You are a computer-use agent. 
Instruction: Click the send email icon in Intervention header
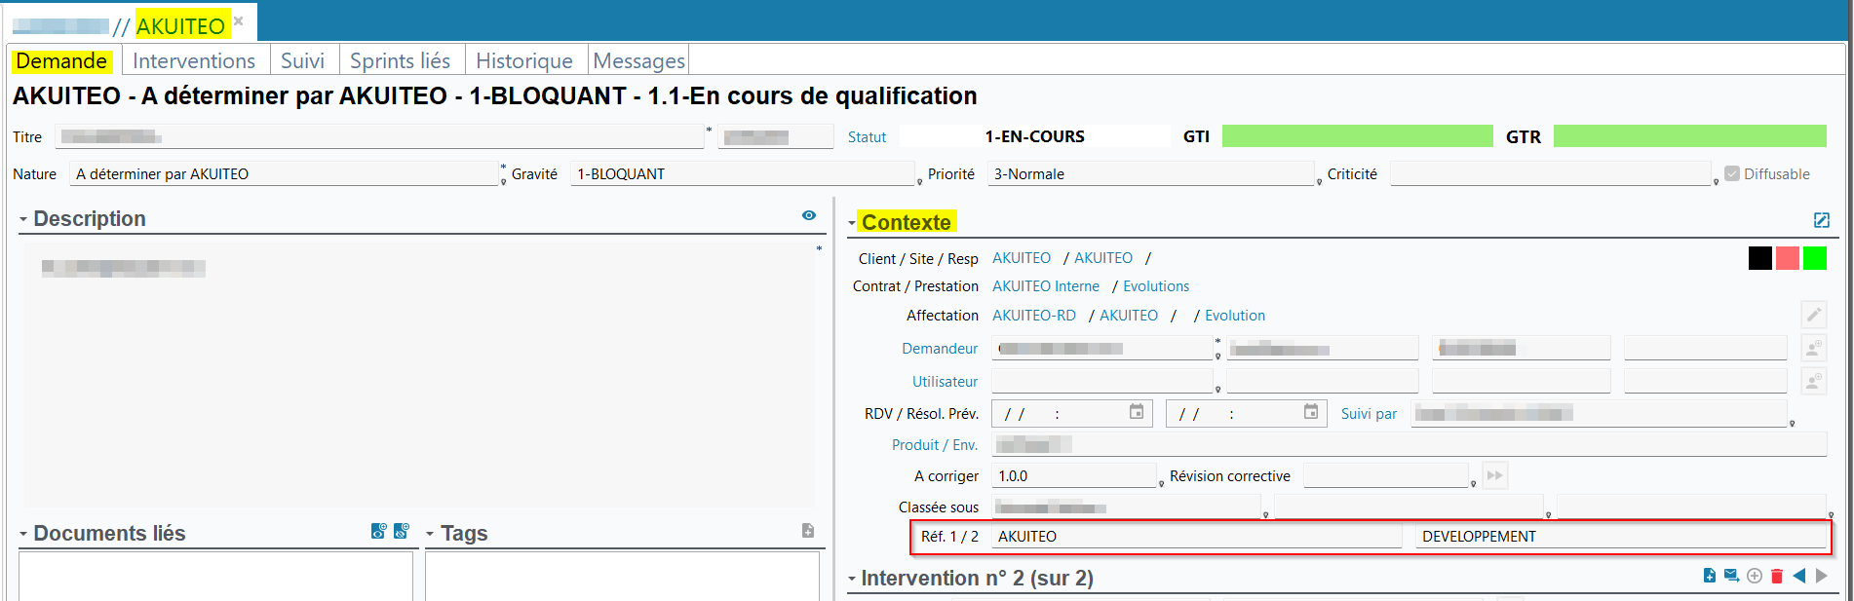coord(1731,576)
